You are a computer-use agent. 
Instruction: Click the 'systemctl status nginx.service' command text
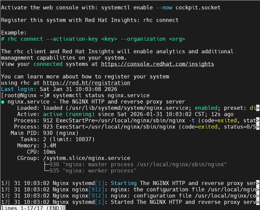[x=101, y=95]
